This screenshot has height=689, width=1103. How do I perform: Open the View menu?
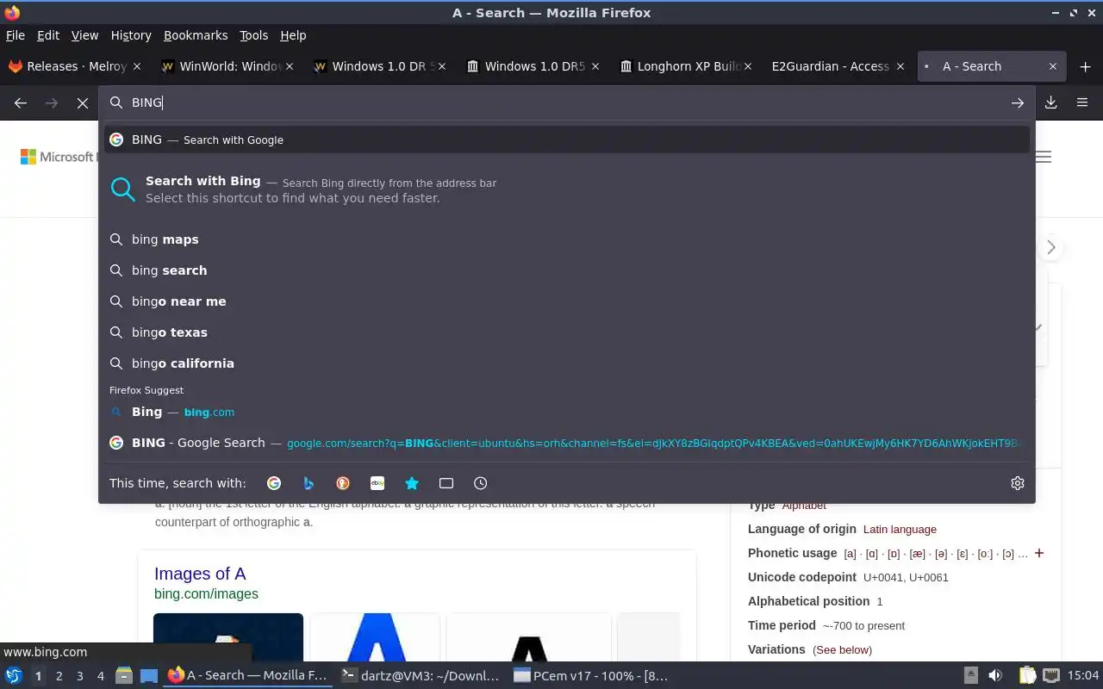[x=84, y=35]
